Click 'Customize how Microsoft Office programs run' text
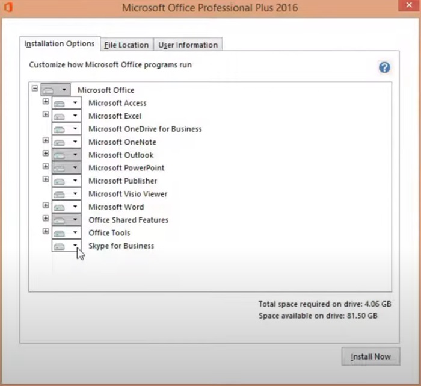Screen dimensions: 421x386 [110, 65]
